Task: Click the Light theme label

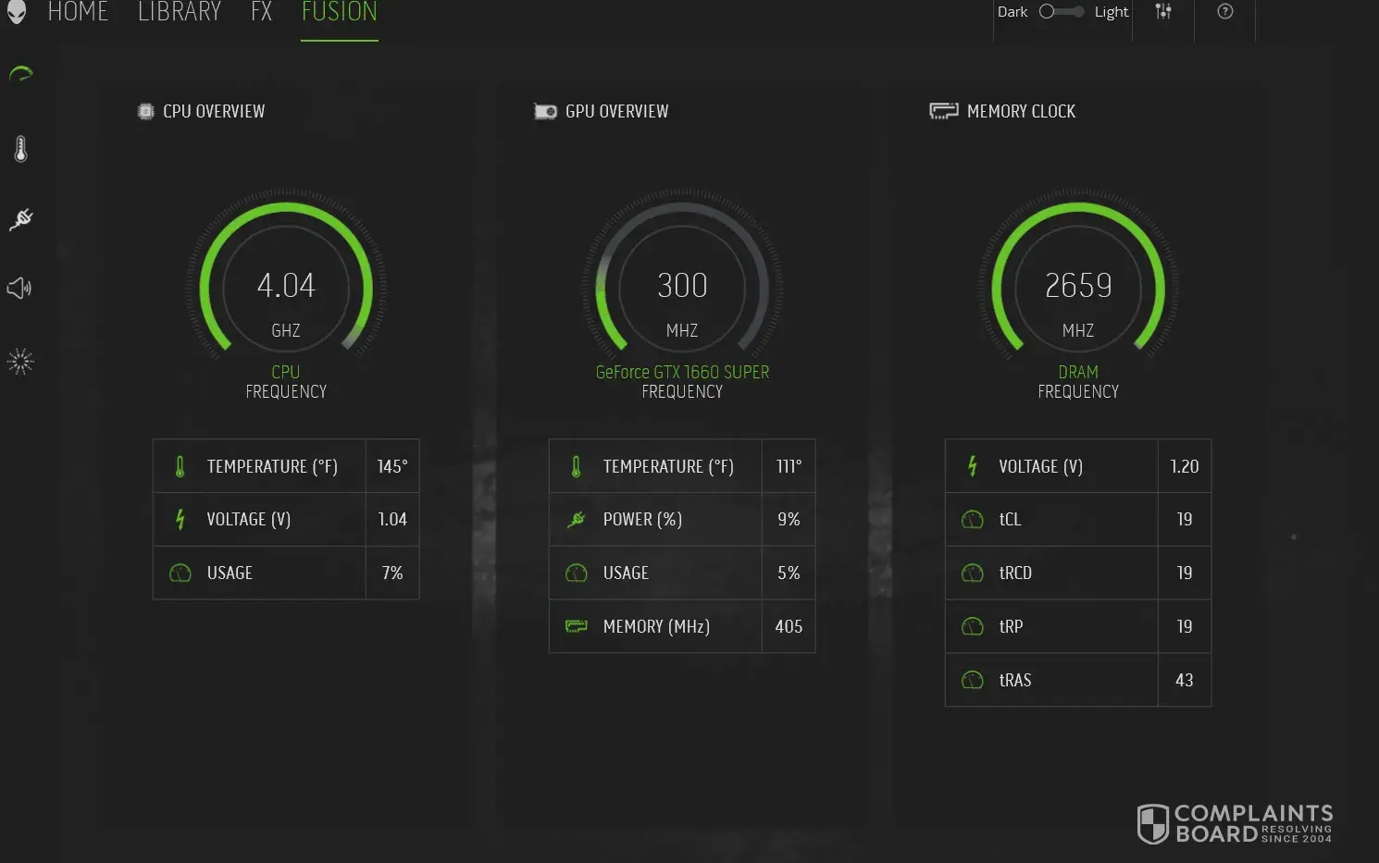Action: [x=1111, y=12]
